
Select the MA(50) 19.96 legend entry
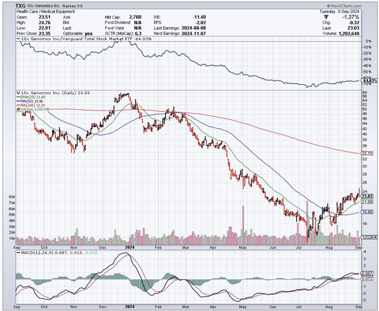pyautogui.click(x=29, y=101)
